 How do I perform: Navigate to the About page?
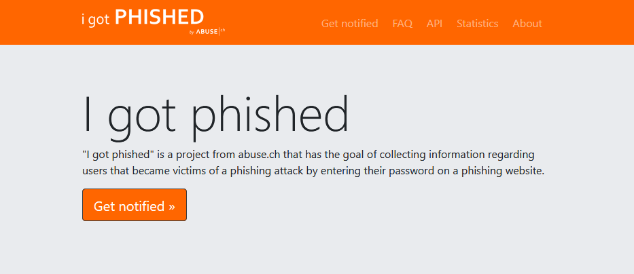tap(527, 24)
